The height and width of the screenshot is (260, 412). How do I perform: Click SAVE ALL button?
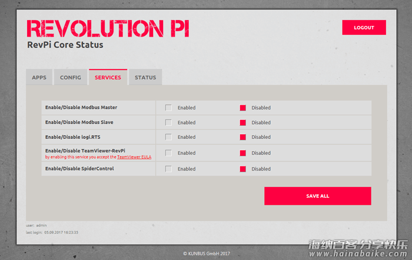pyautogui.click(x=318, y=196)
